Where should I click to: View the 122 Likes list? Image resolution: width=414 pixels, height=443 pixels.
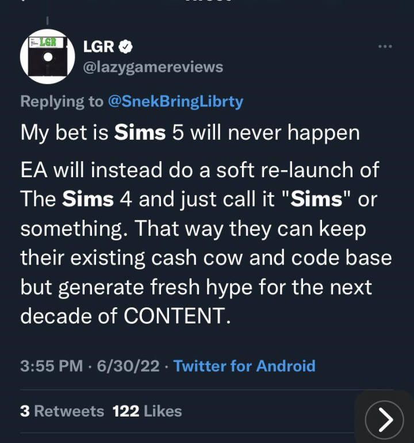[147, 411]
